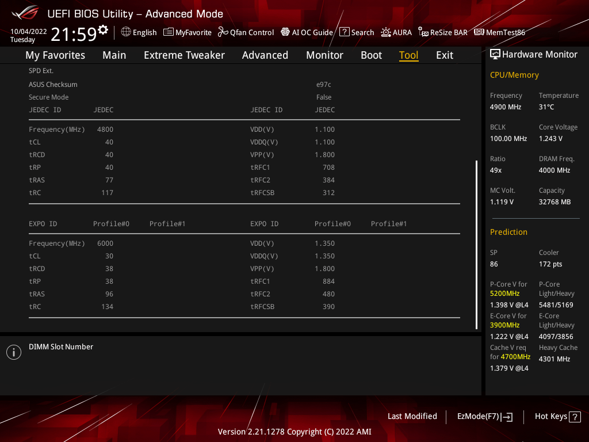The width and height of the screenshot is (589, 442).
Task: Launch MemTest86 icon
Action: click(479, 32)
